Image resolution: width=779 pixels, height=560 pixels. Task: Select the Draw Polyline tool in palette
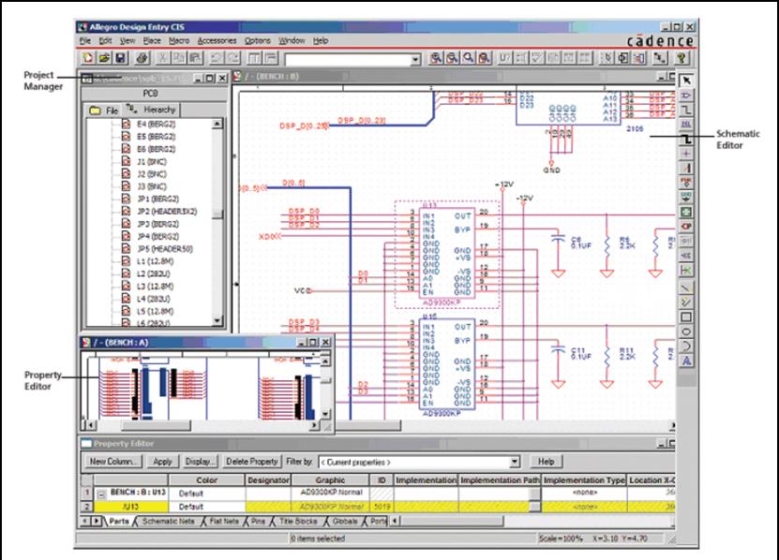coord(686,302)
